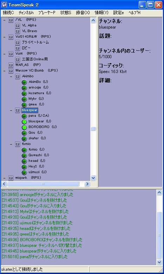Click the channel icon beside WAR_AS

tap(11, 65)
